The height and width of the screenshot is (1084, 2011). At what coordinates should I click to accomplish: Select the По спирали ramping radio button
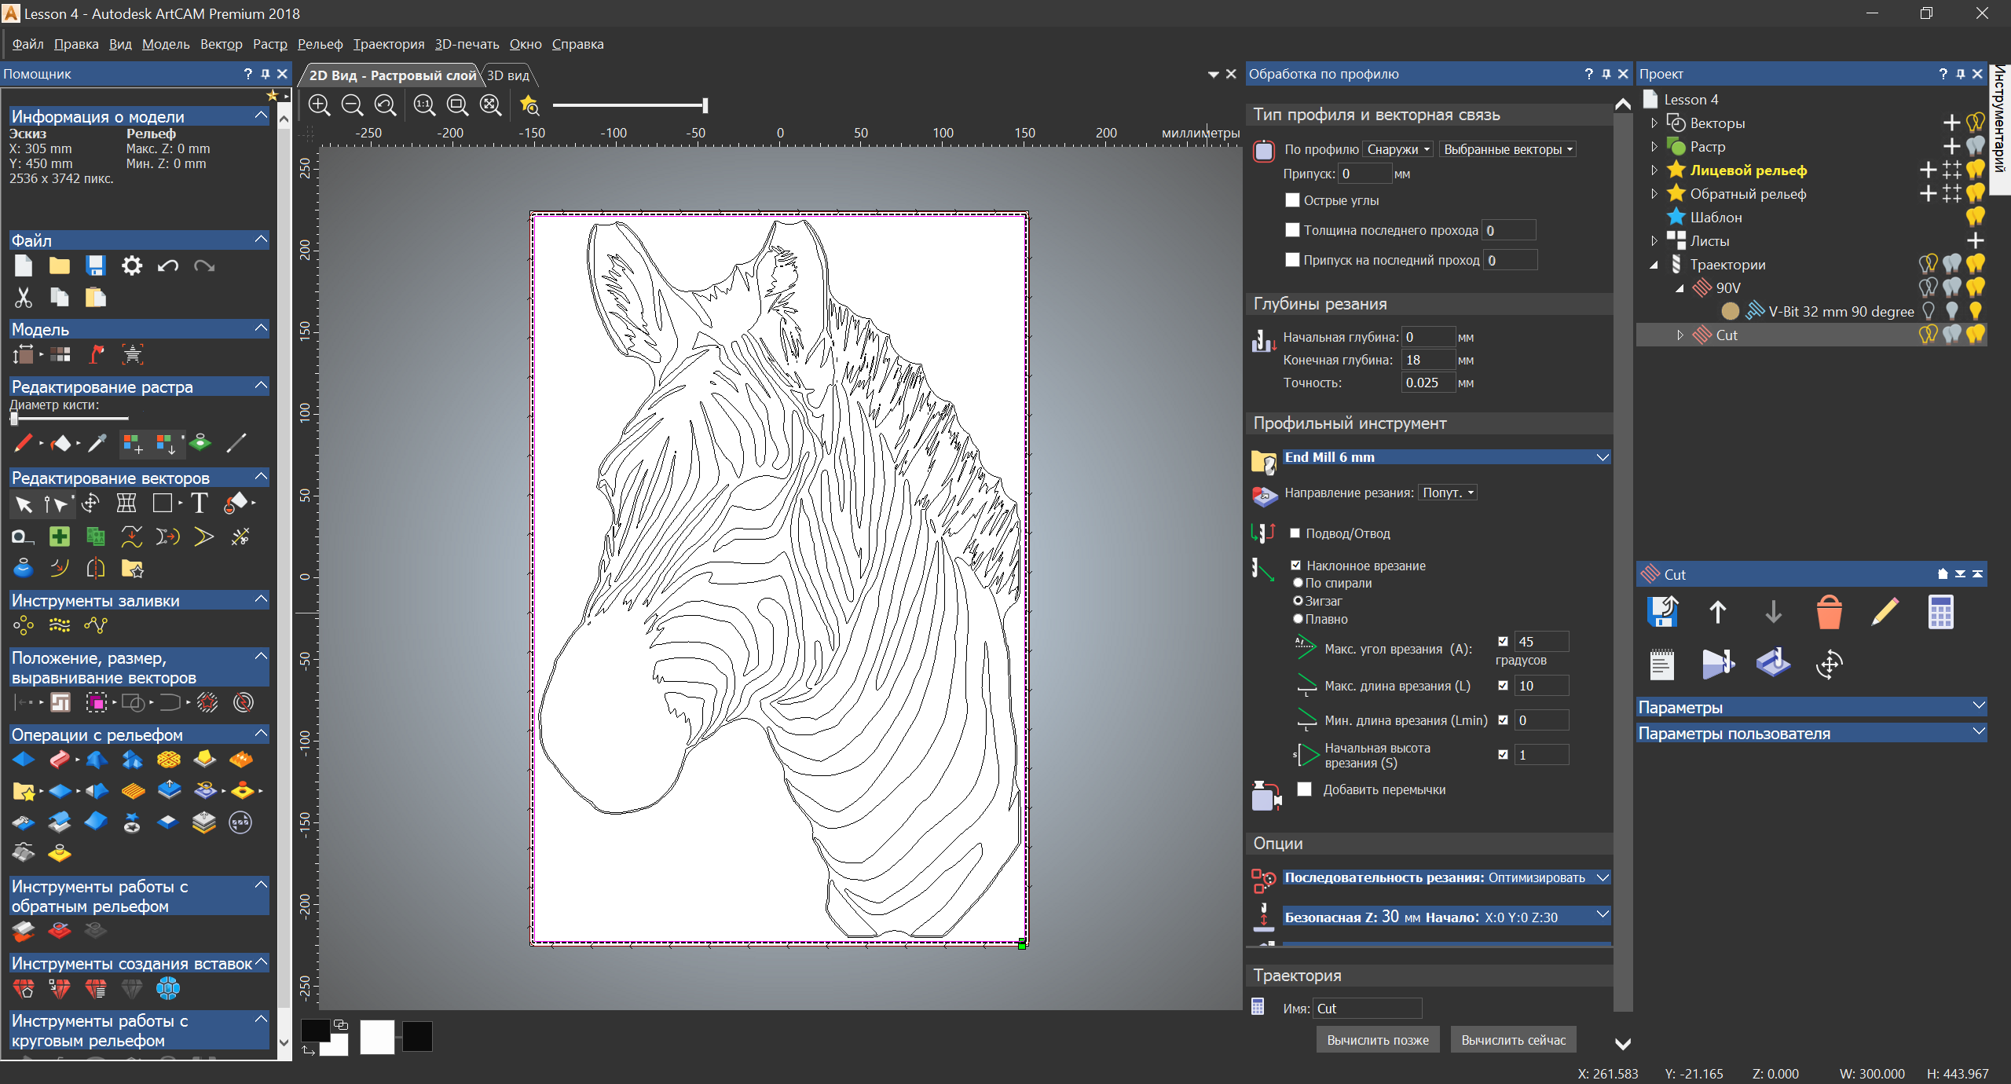tap(1299, 583)
